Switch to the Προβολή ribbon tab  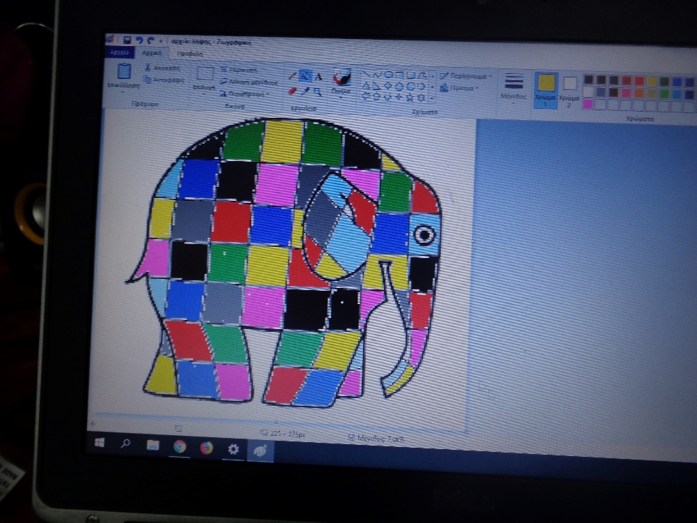click(190, 54)
